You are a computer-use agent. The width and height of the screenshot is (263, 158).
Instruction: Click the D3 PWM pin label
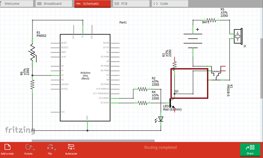pos(105,57)
